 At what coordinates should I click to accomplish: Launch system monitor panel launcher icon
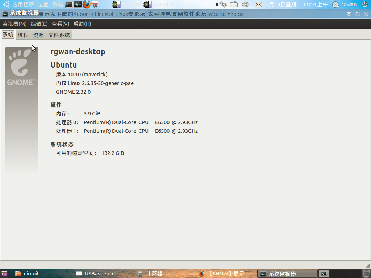(78, 4)
